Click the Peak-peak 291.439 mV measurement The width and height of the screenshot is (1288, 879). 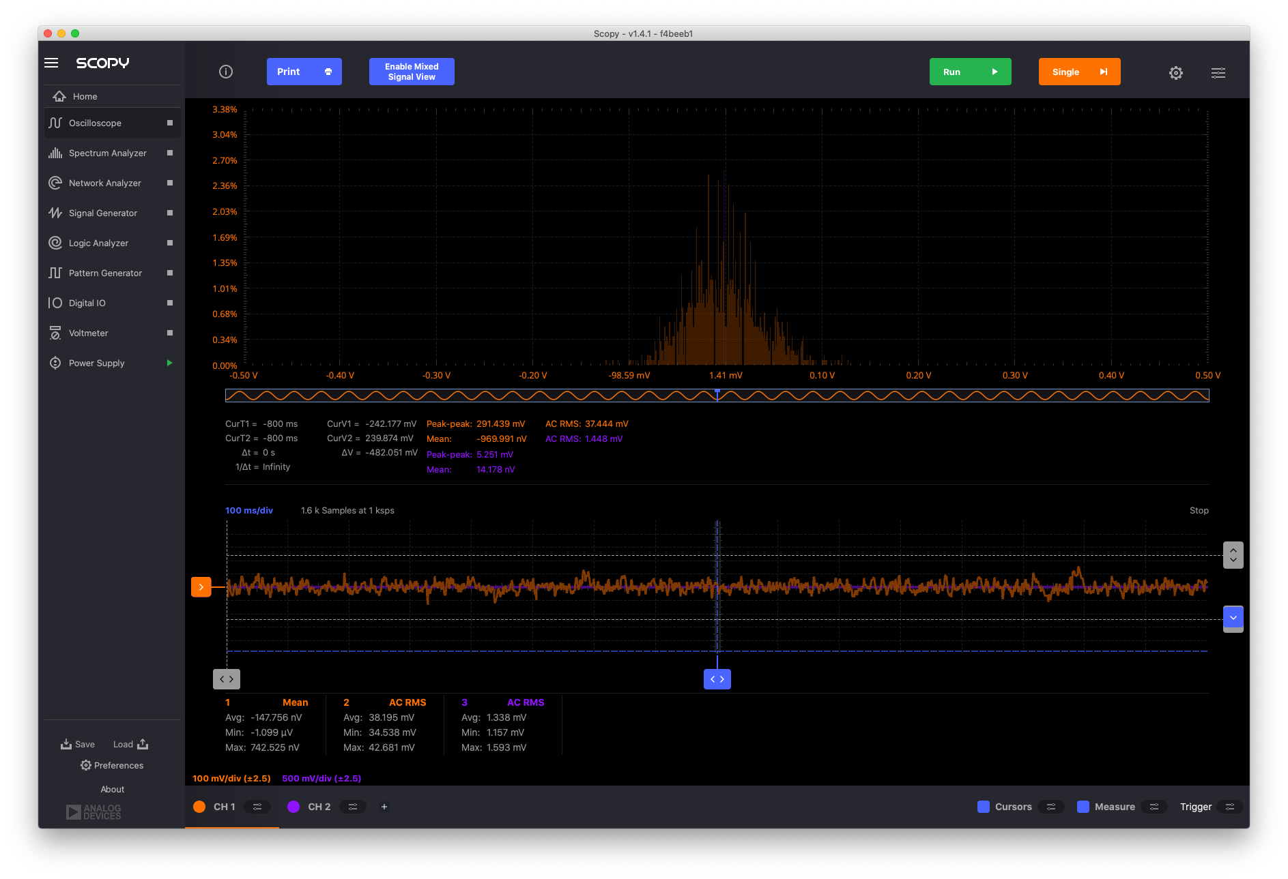tap(476, 423)
